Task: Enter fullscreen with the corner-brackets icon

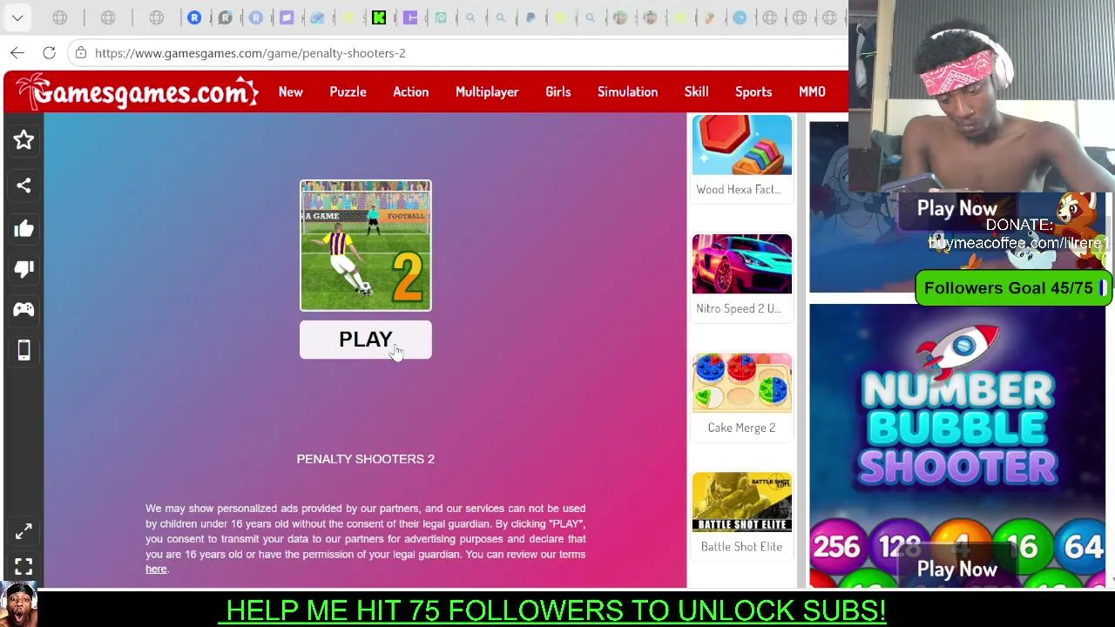Action: (24, 567)
